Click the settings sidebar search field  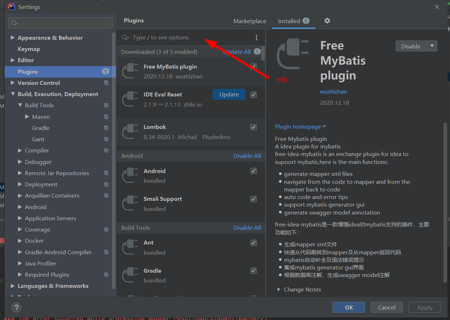coord(60,23)
